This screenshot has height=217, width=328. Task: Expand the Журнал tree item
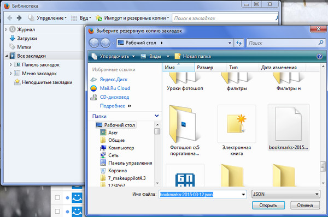click(6, 29)
